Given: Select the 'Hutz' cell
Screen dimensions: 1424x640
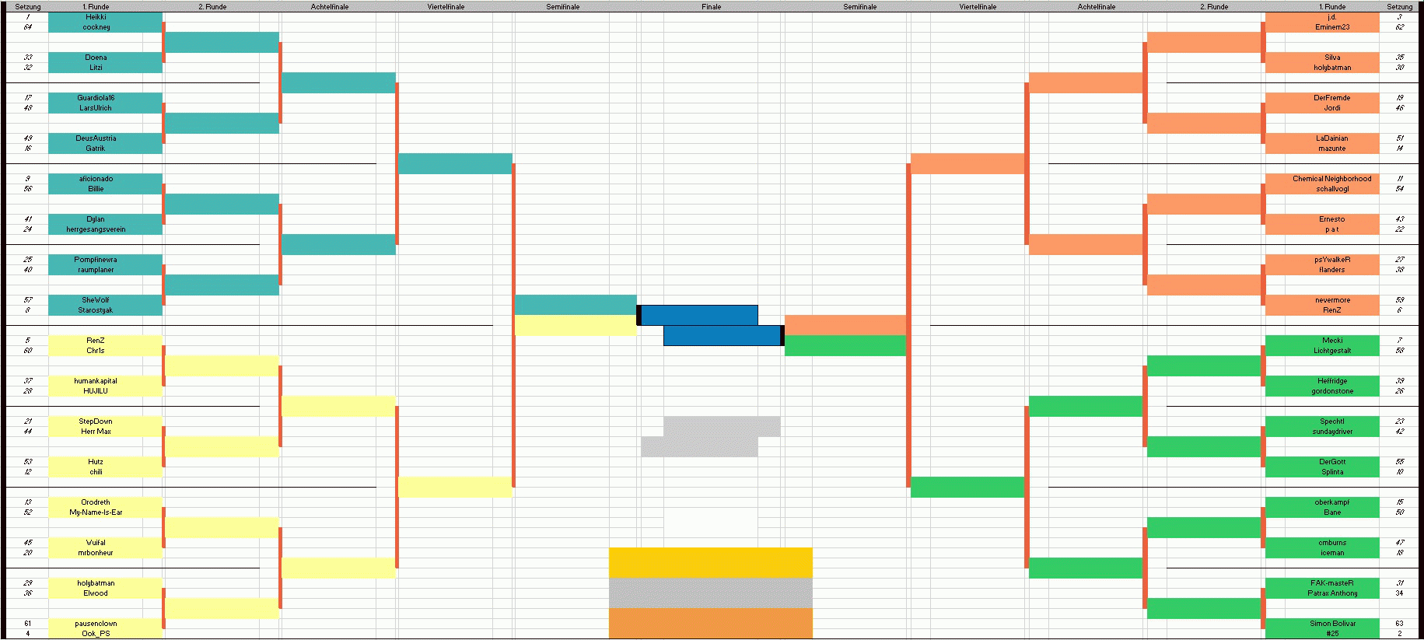Looking at the screenshot, I should [x=105, y=462].
